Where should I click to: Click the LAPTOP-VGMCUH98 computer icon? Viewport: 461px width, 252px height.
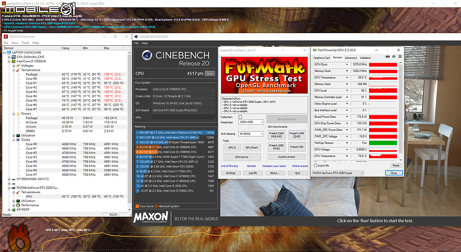coord(9,52)
